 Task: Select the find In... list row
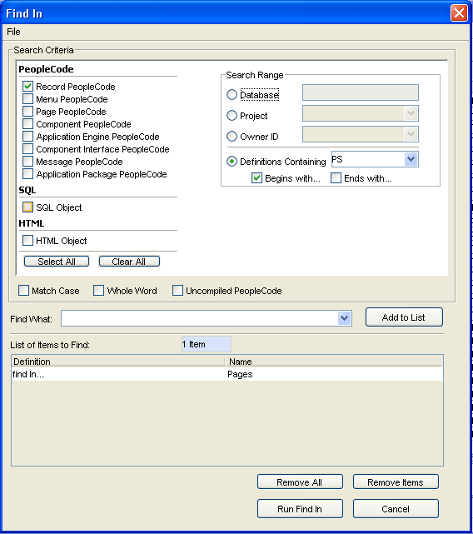coord(227,374)
